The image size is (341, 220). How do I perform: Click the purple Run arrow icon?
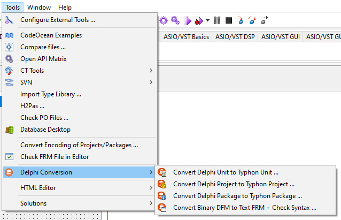click(187, 21)
